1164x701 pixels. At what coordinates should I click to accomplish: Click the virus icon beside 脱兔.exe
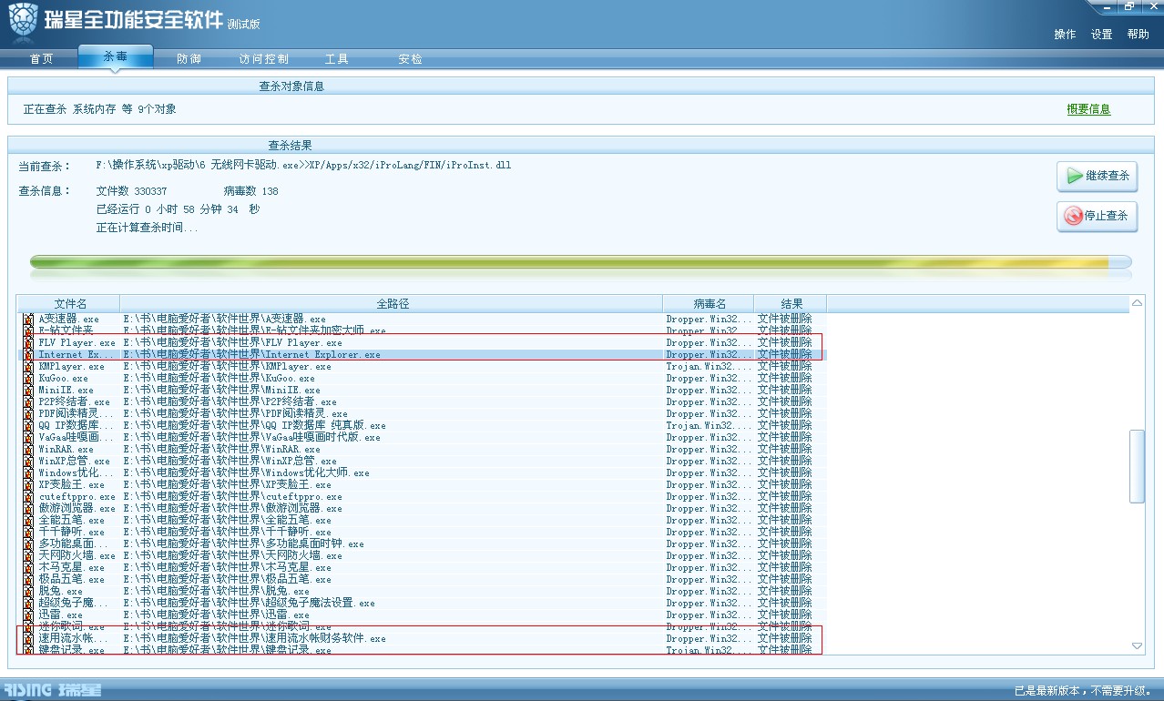tap(28, 592)
